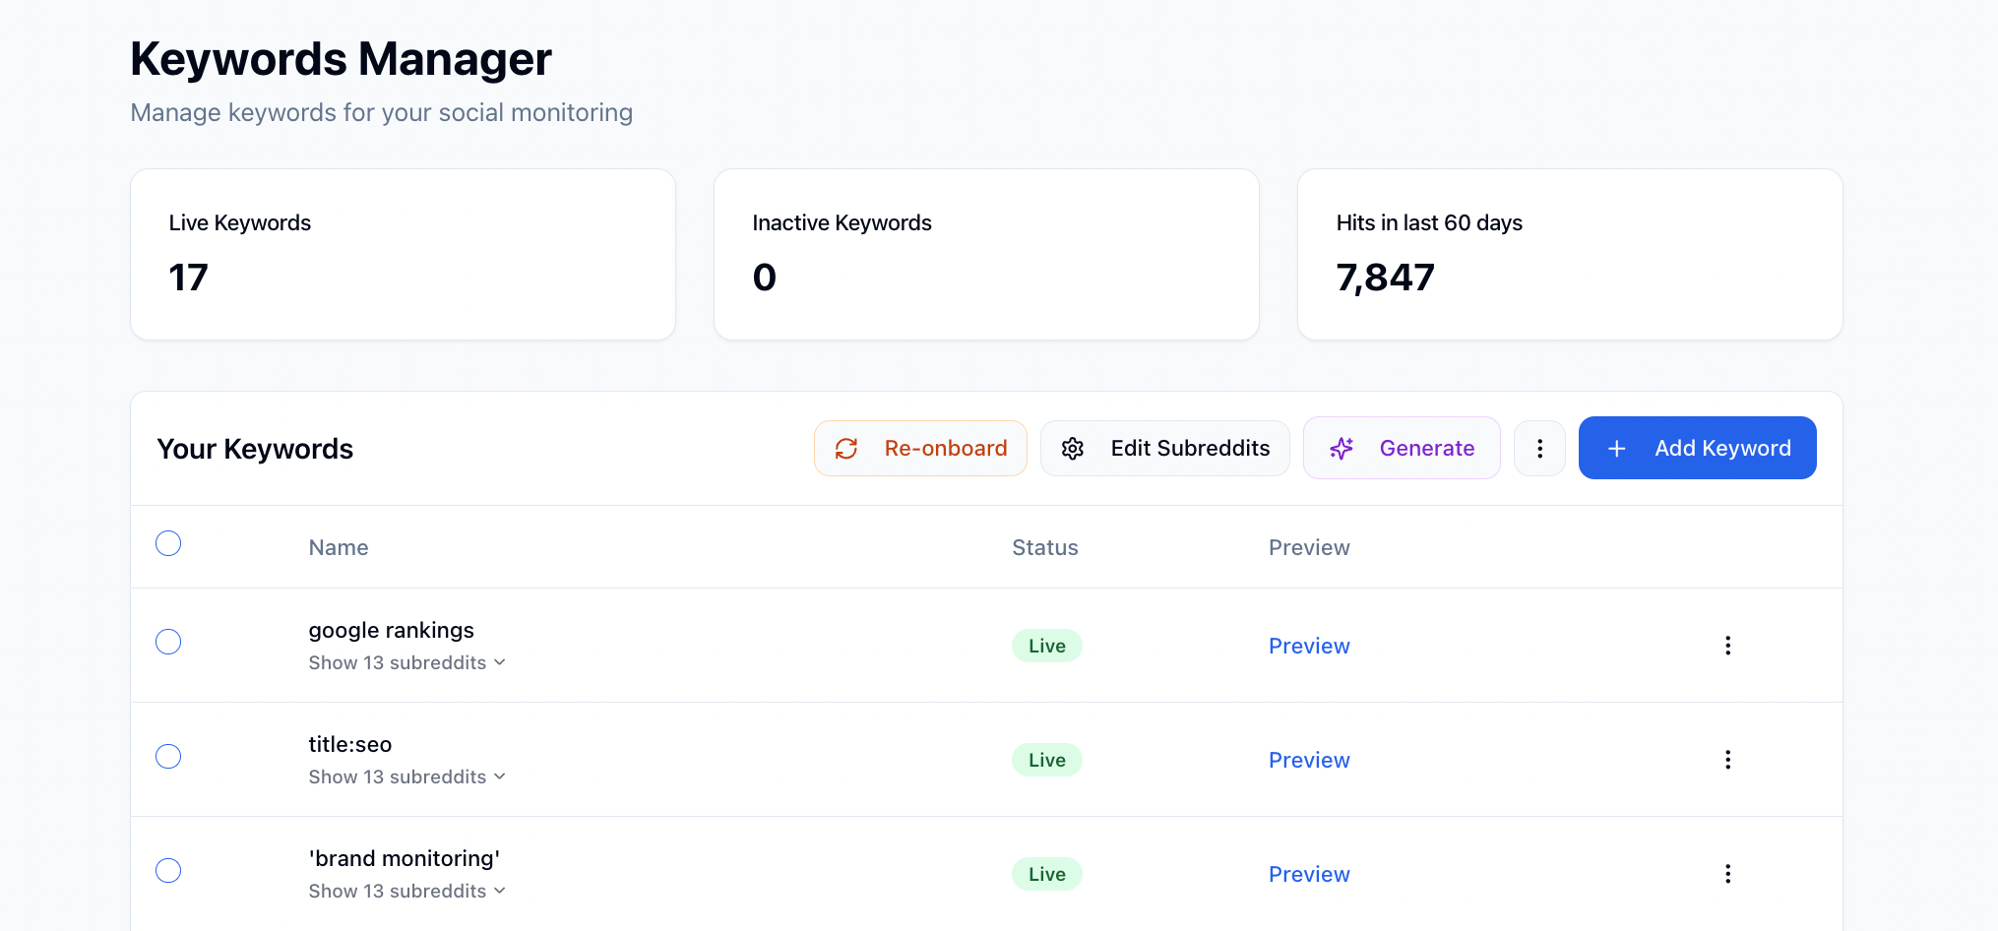Open Preview for title:seo
The image size is (1998, 931).
(1309, 760)
